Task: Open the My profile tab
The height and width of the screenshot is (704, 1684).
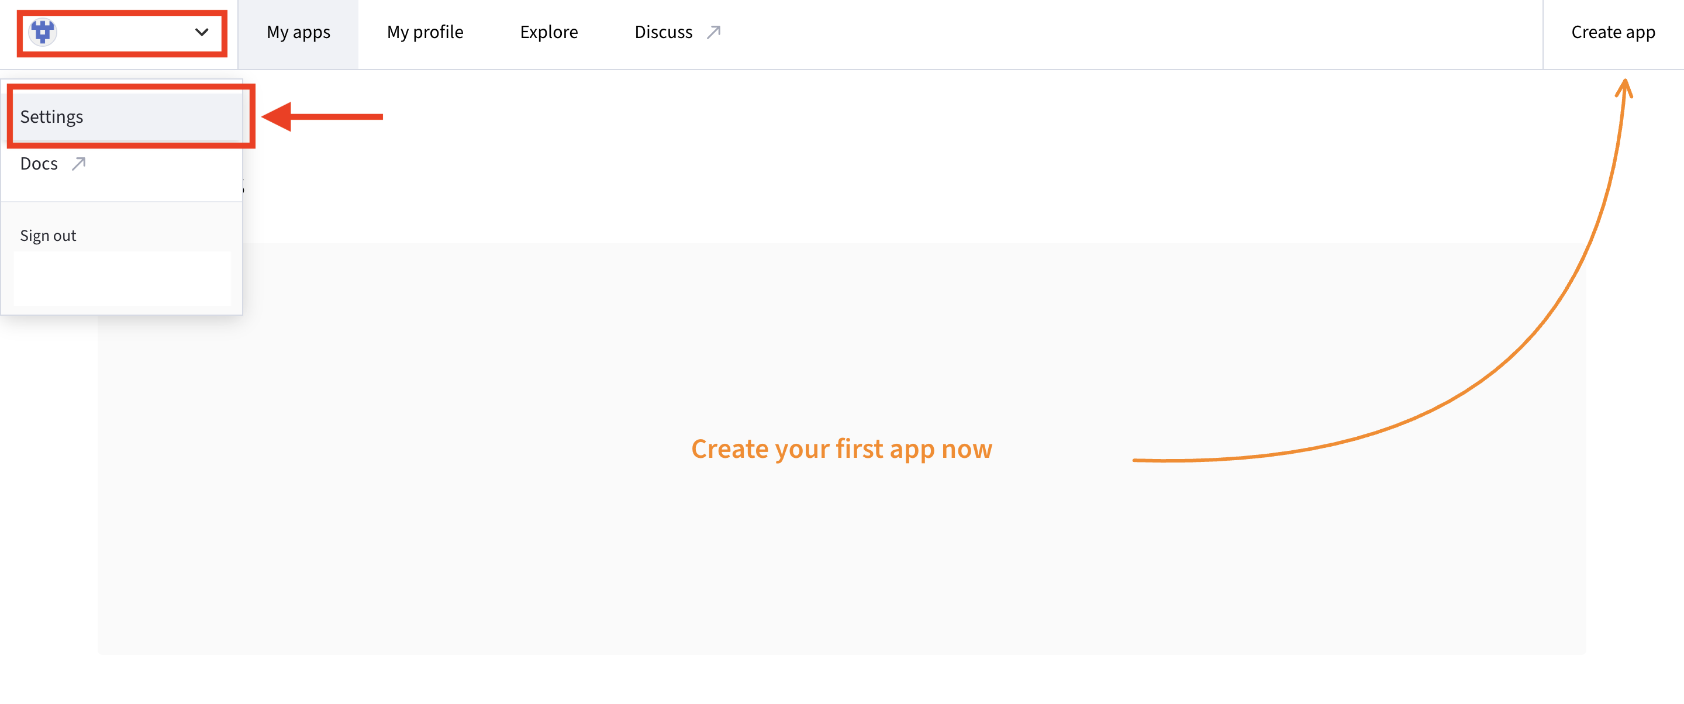Action: pos(425,32)
